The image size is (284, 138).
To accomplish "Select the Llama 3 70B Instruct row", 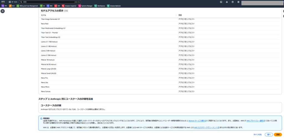I will coord(160,55).
